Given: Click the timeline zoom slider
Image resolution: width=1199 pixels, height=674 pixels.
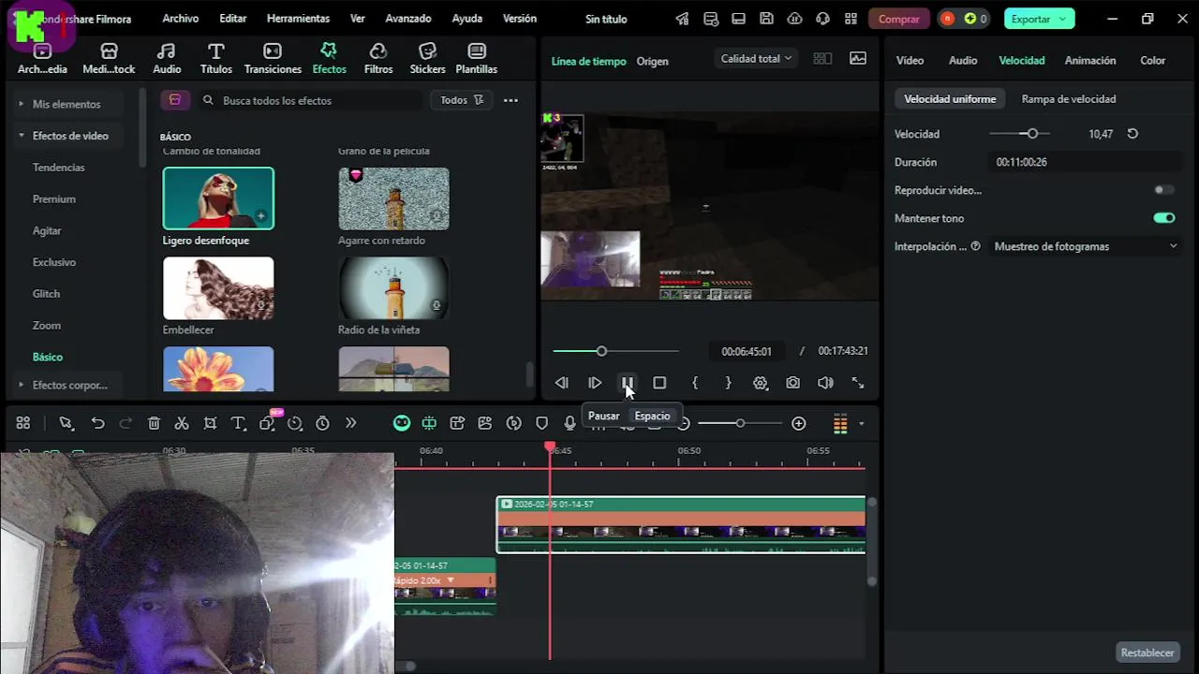Looking at the screenshot, I should (740, 424).
